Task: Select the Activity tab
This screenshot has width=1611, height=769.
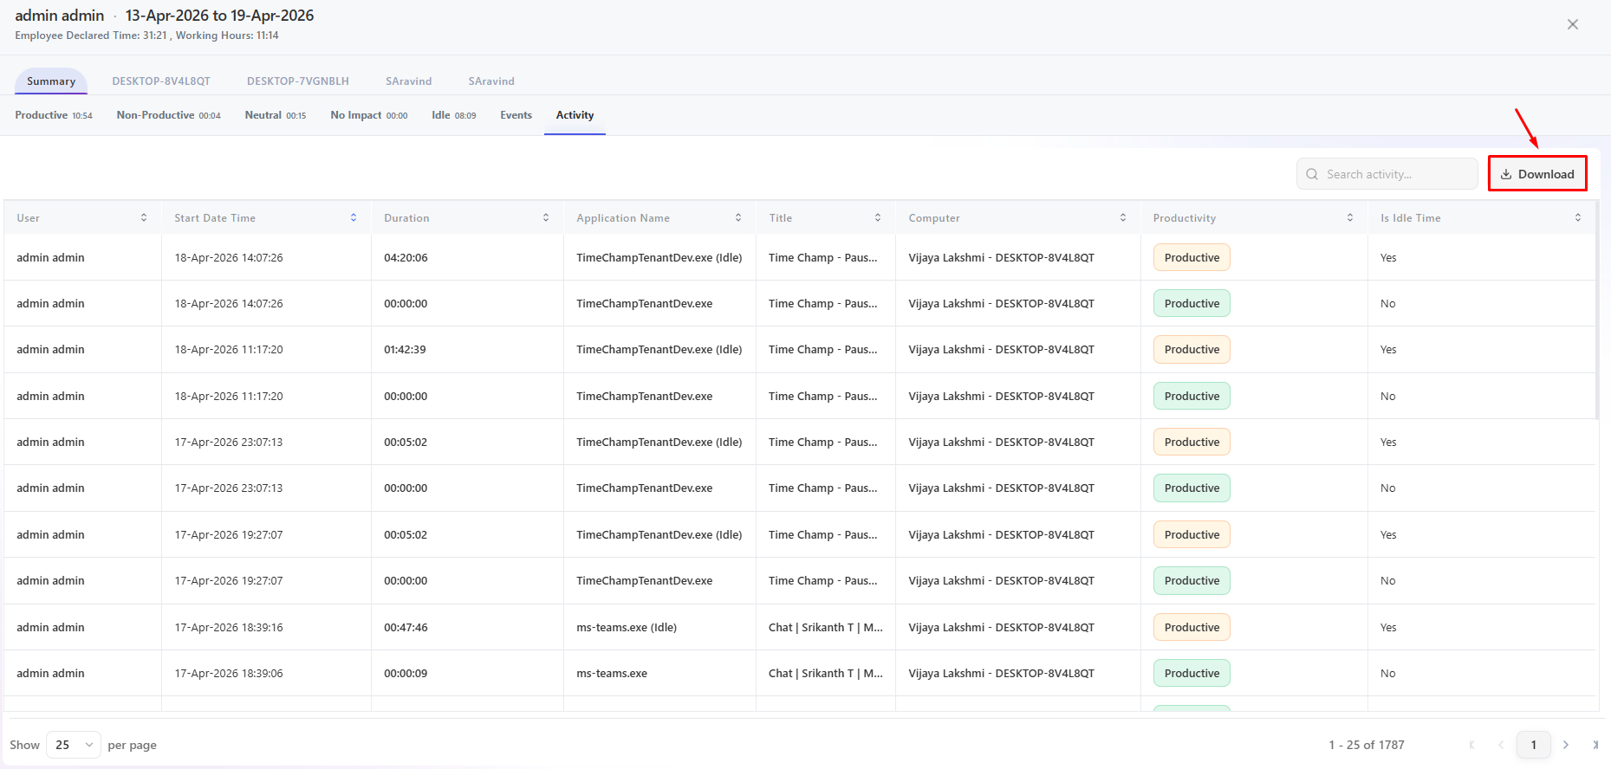Action: (x=575, y=115)
